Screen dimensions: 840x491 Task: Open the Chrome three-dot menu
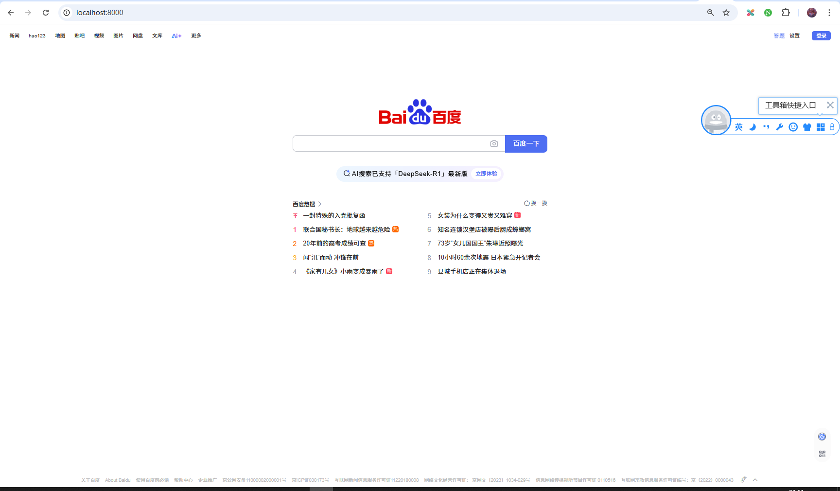pyautogui.click(x=829, y=13)
